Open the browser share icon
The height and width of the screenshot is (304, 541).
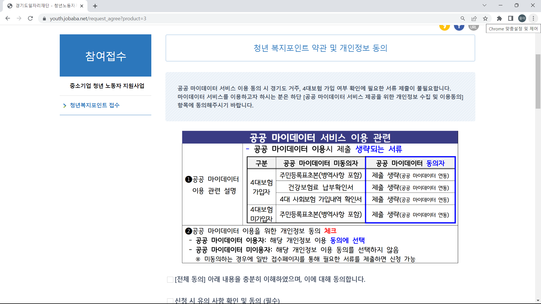[x=474, y=18]
